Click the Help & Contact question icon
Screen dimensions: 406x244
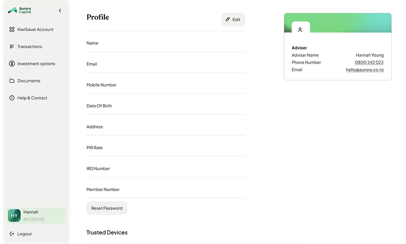[12, 98]
